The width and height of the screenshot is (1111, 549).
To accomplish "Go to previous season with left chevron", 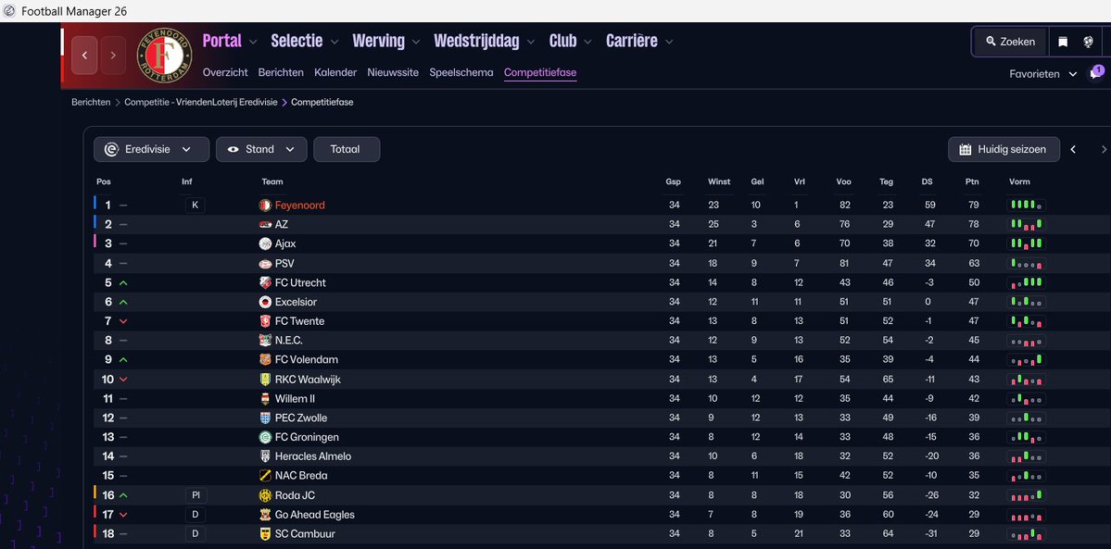I will [1073, 149].
